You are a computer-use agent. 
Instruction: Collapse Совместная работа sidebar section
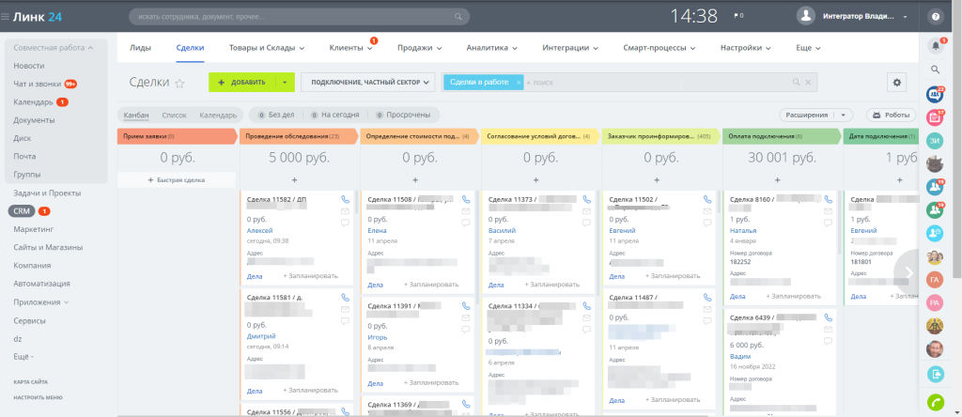tap(54, 47)
